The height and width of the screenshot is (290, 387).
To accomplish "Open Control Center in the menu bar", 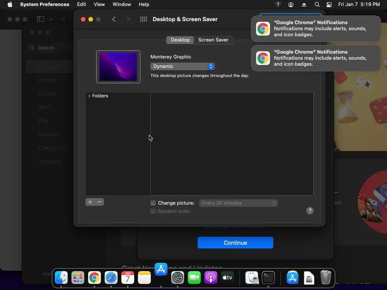I will [x=329, y=5].
